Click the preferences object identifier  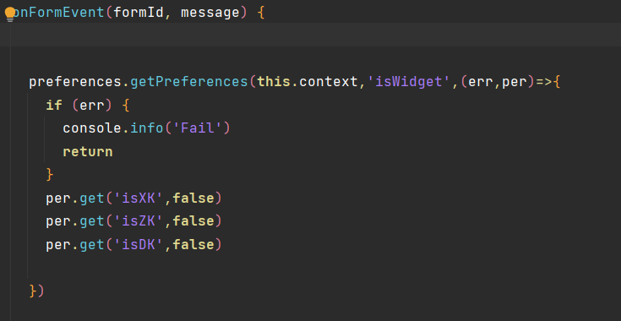[75, 82]
